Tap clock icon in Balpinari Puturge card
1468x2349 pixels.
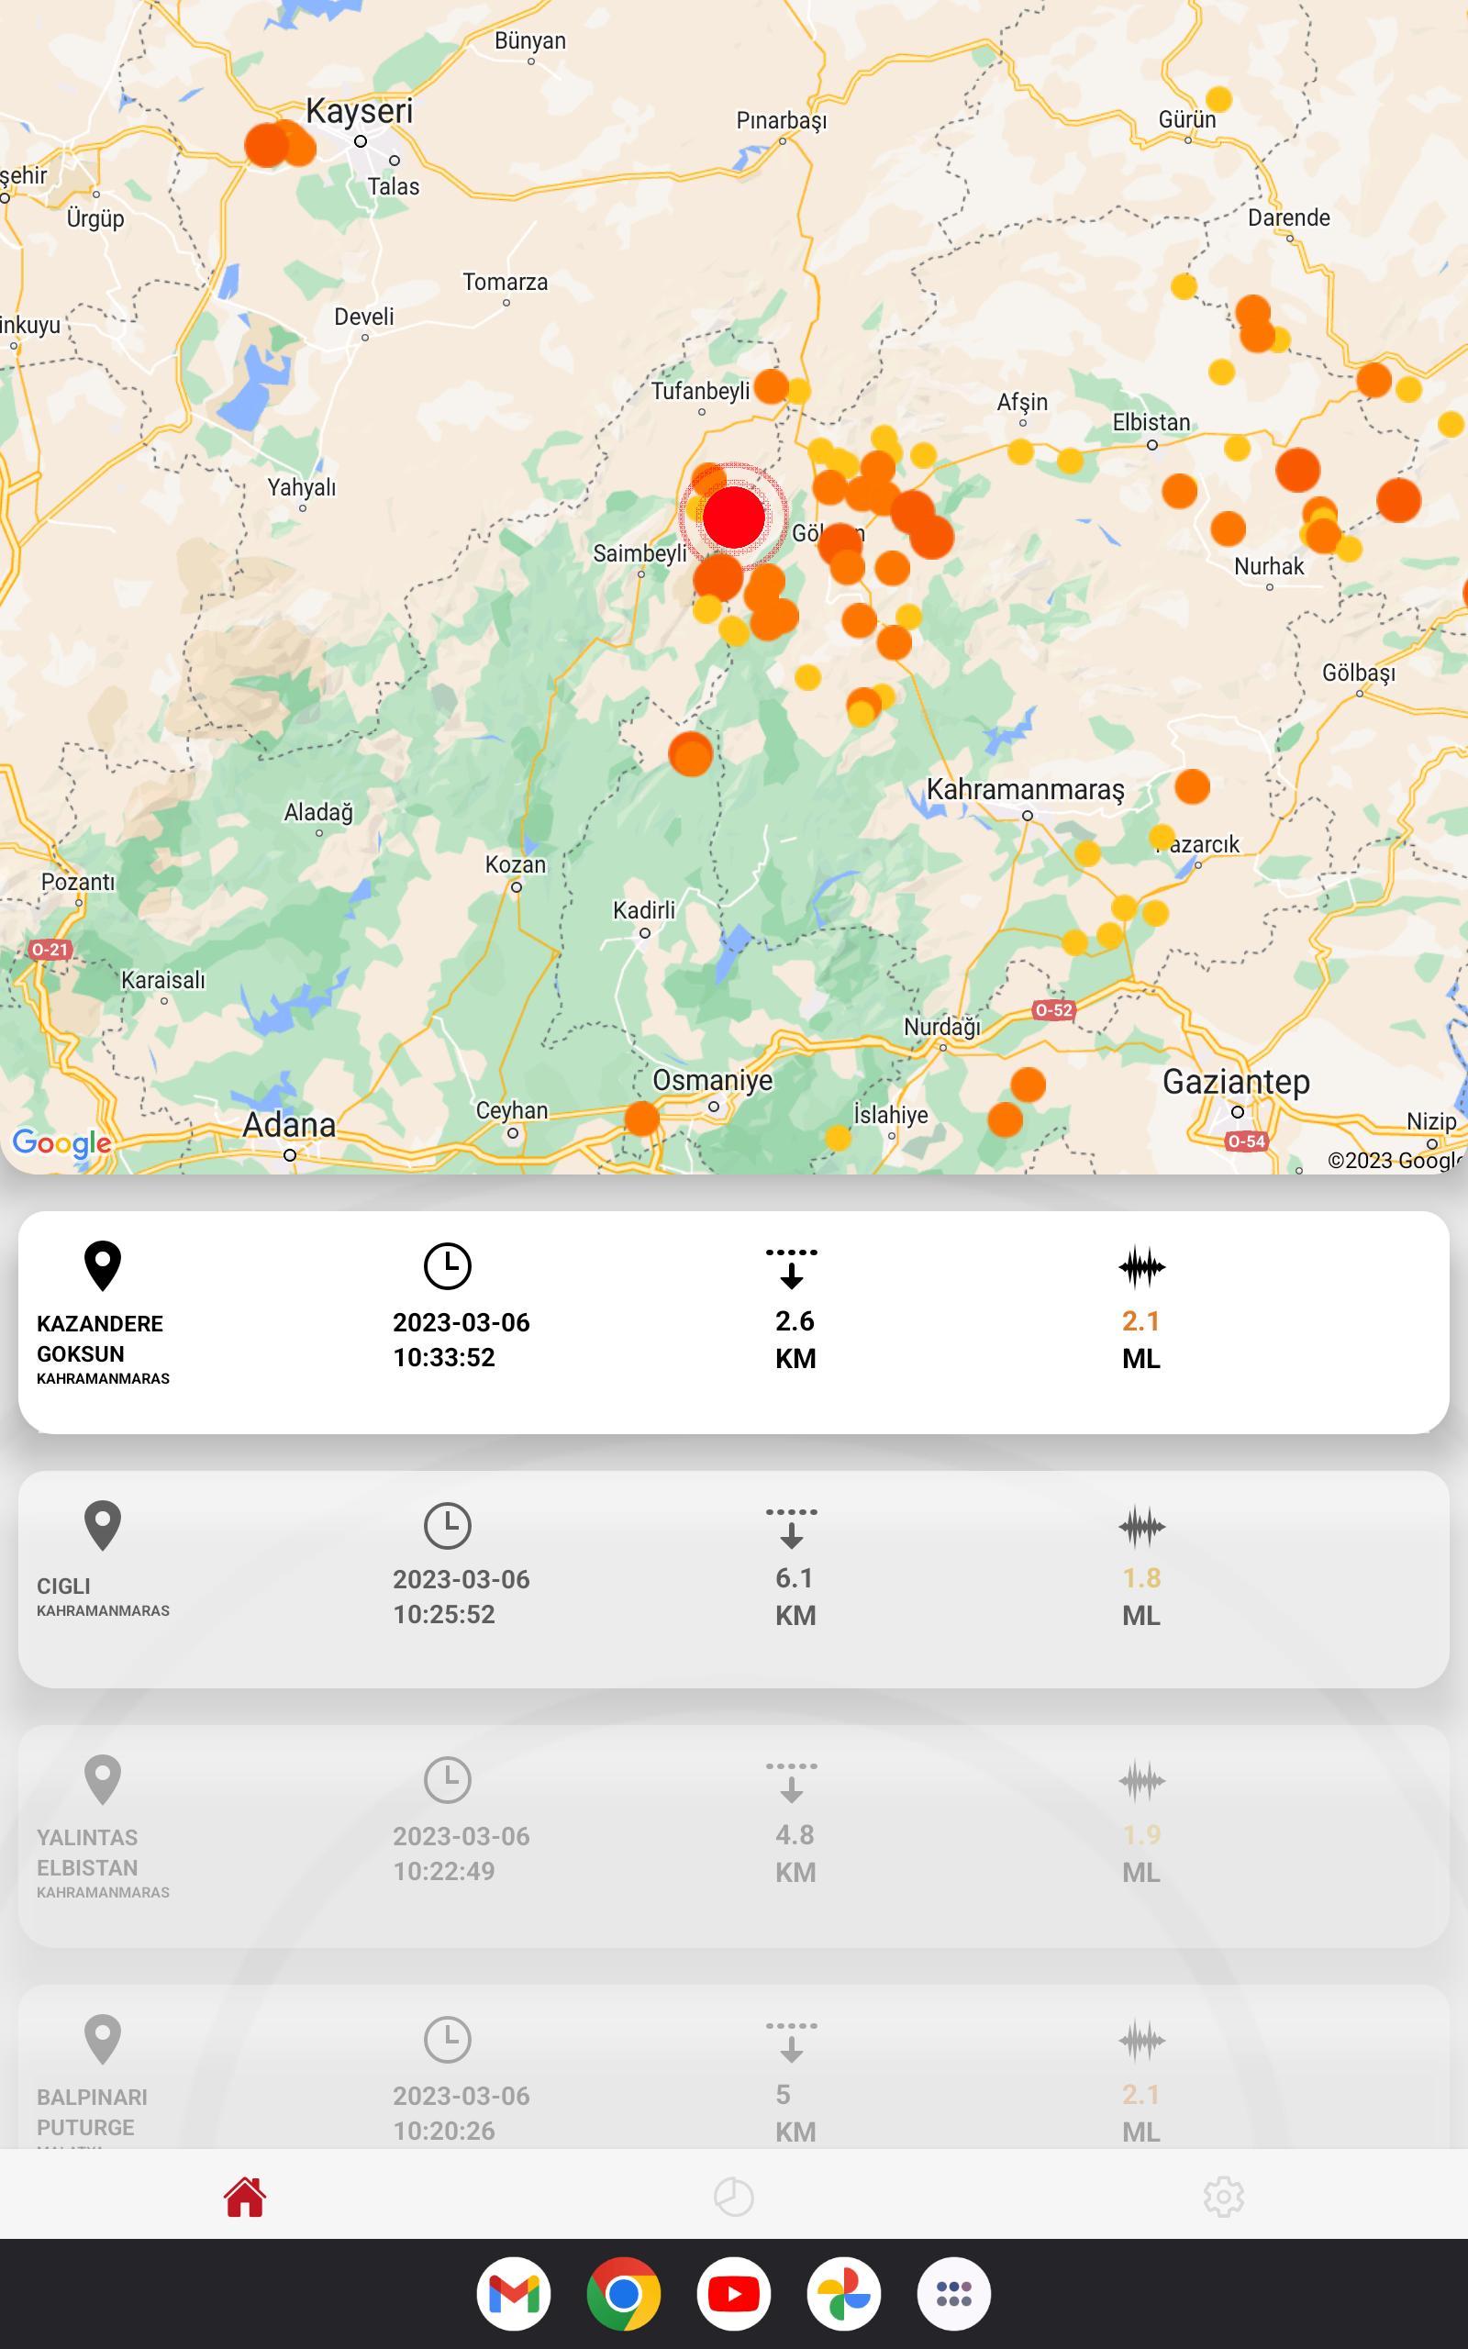tap(448, 2041)
